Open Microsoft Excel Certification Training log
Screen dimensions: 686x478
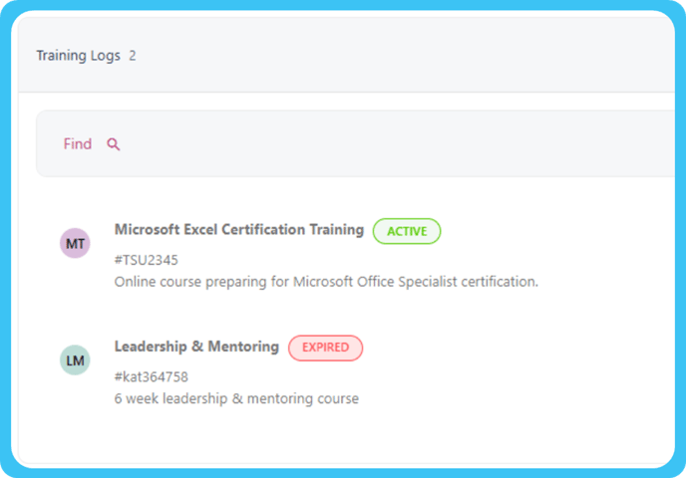click(239, 229)
